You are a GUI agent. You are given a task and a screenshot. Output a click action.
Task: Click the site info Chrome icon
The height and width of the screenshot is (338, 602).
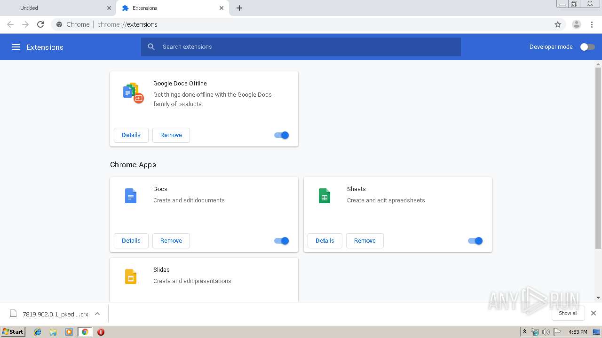coord(59,24)
